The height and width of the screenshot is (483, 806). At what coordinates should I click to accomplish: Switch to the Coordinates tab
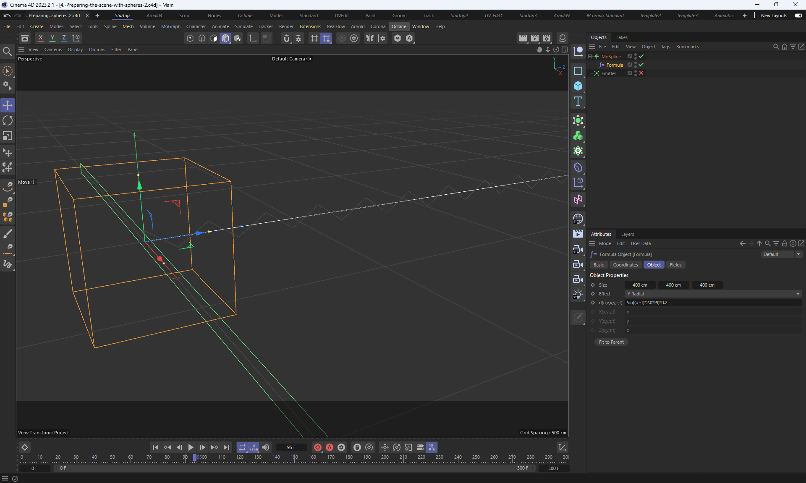point(625,265)
